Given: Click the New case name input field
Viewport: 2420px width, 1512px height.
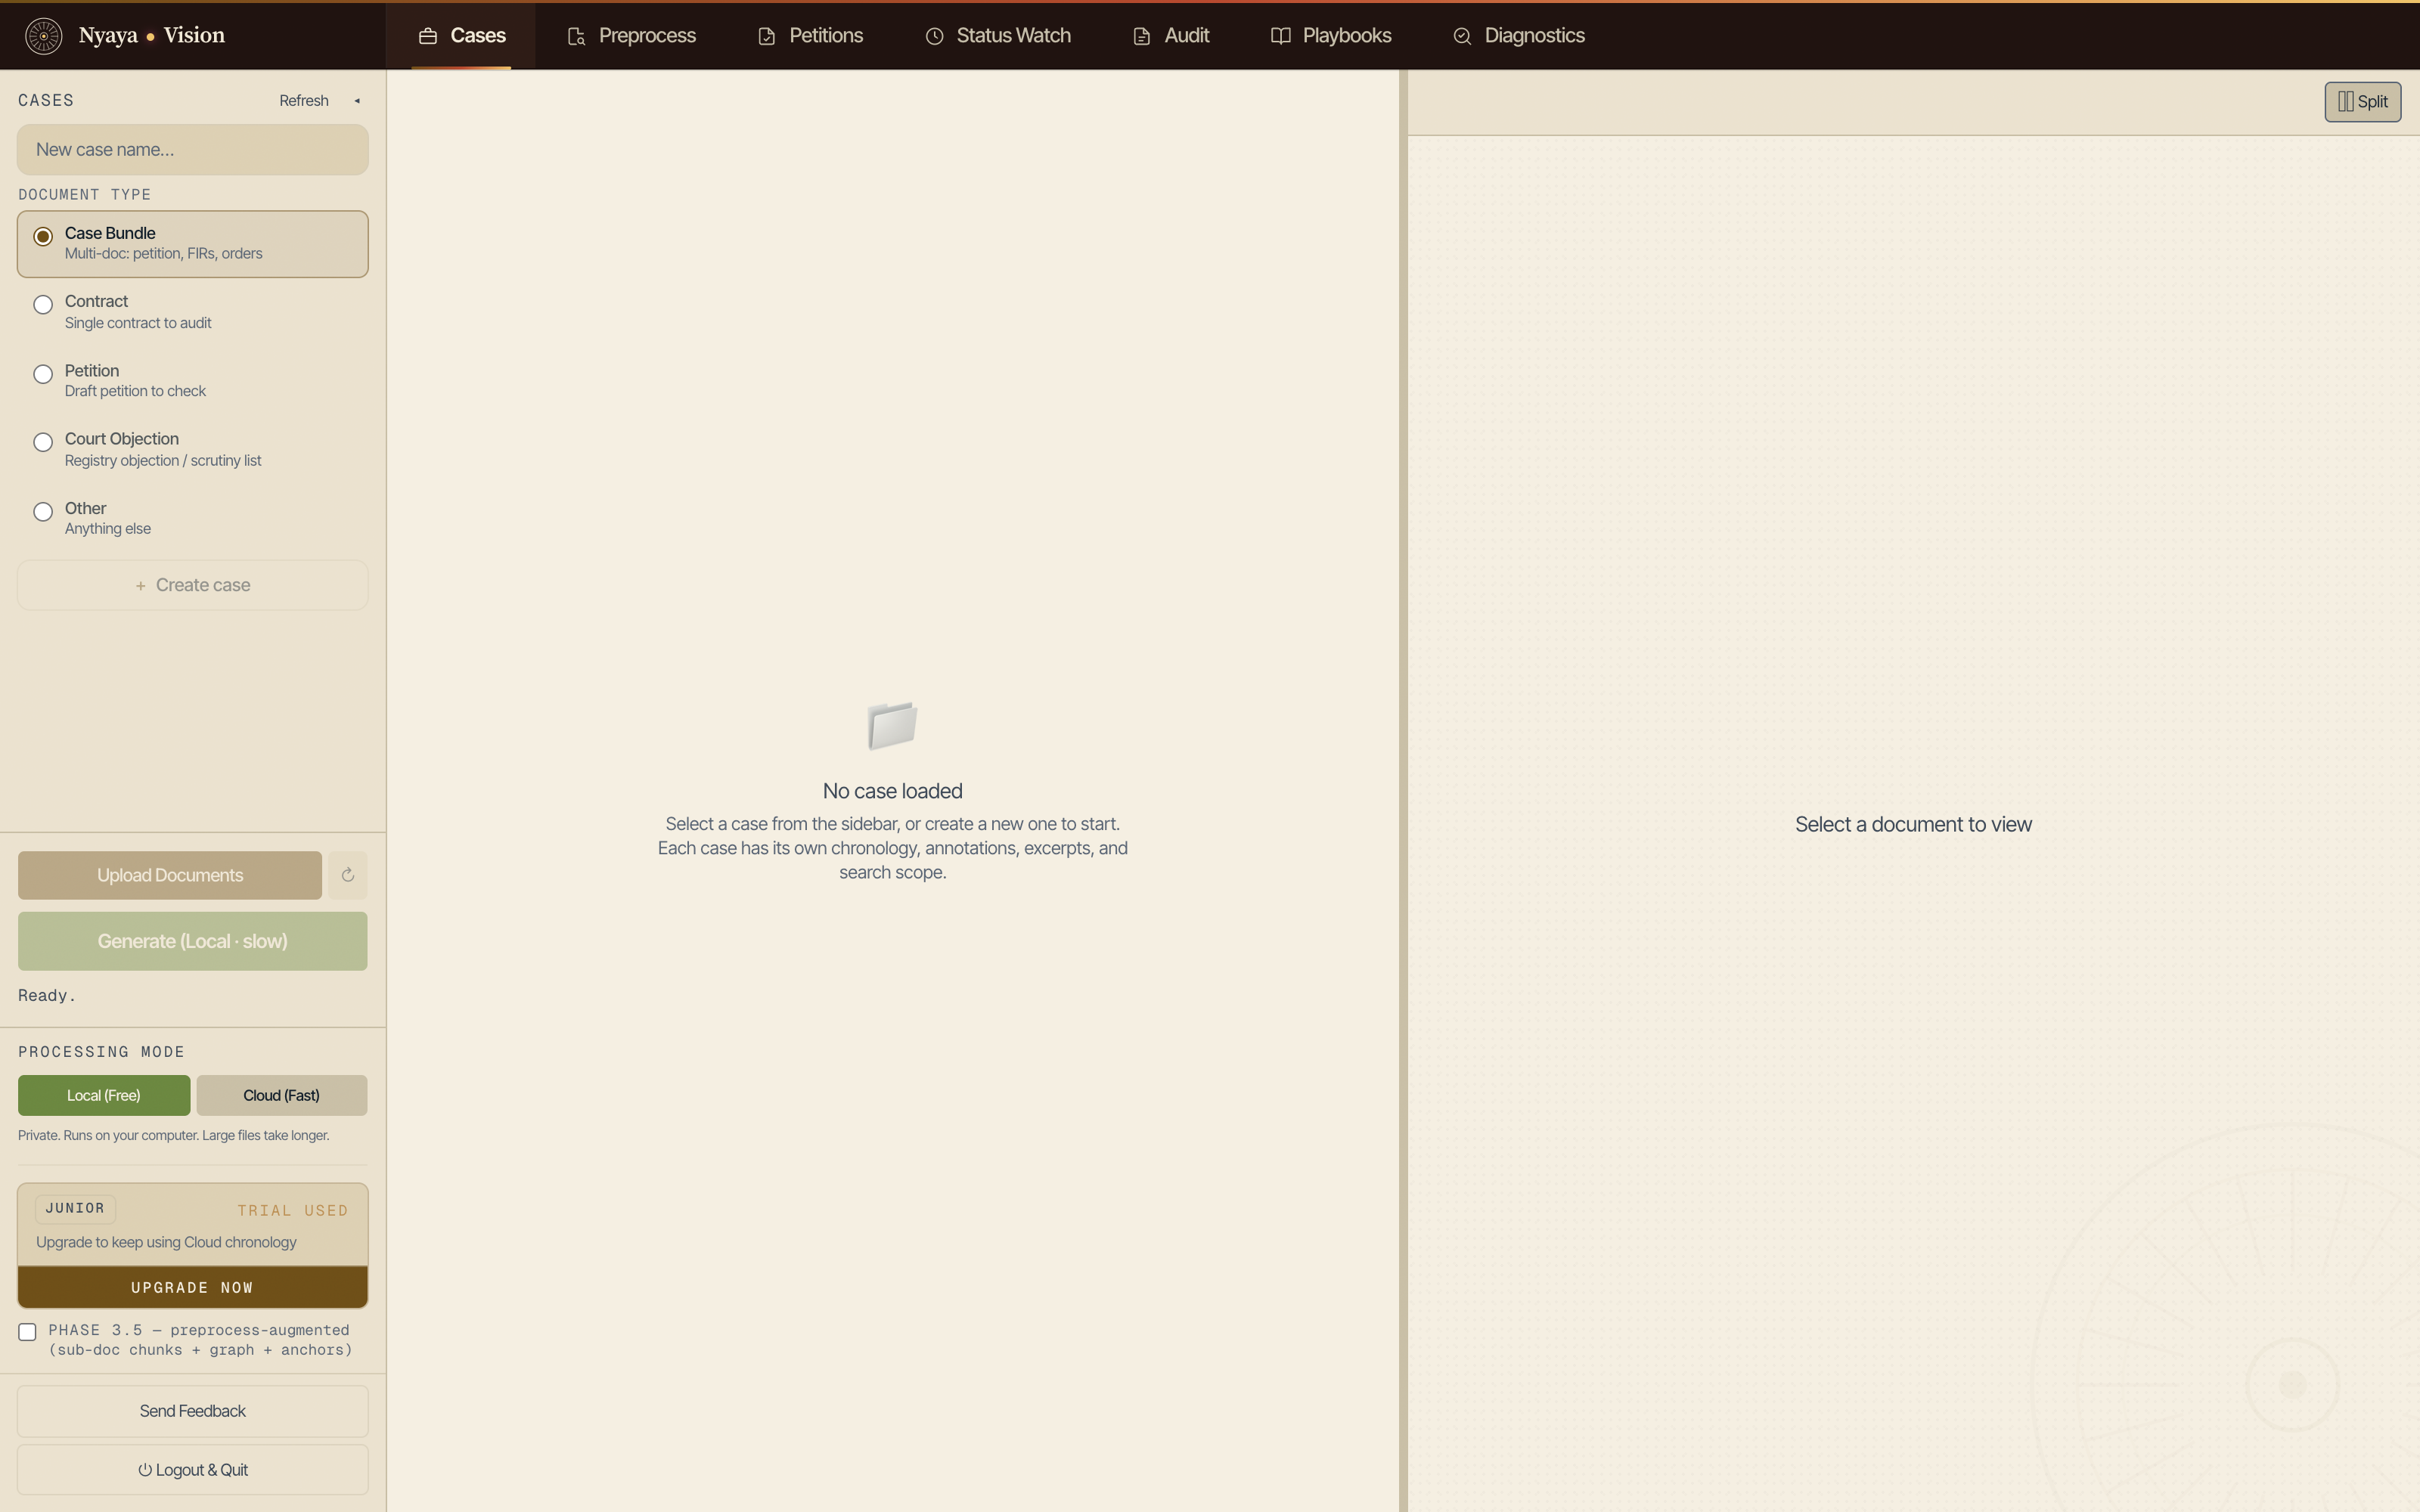Looking at the screenshot, I should (x=193, y=150).
